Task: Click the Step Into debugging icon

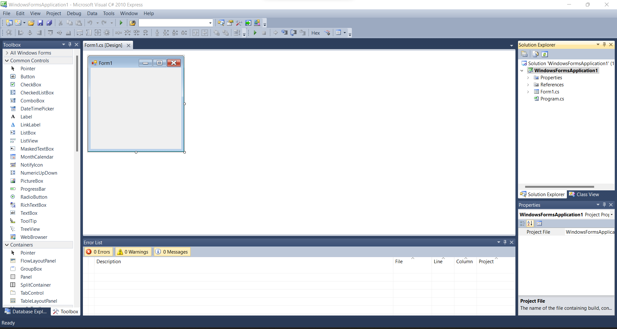Action: (285, 32)
